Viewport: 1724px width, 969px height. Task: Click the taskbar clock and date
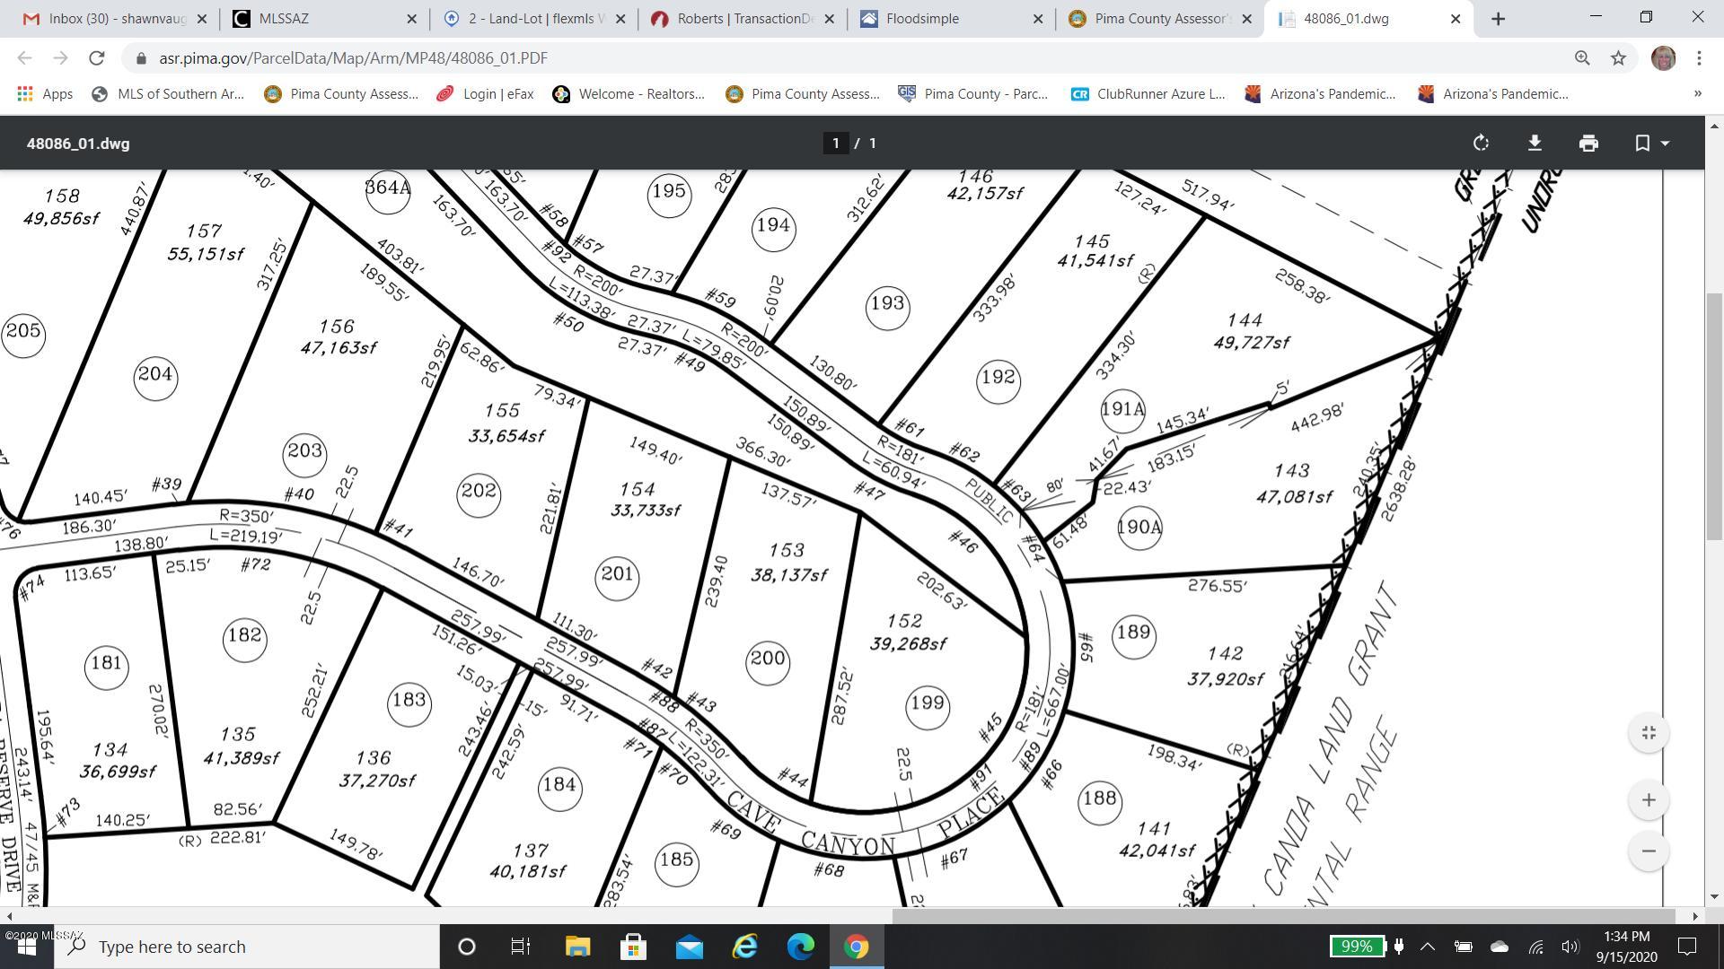[x=1626, y=947]
